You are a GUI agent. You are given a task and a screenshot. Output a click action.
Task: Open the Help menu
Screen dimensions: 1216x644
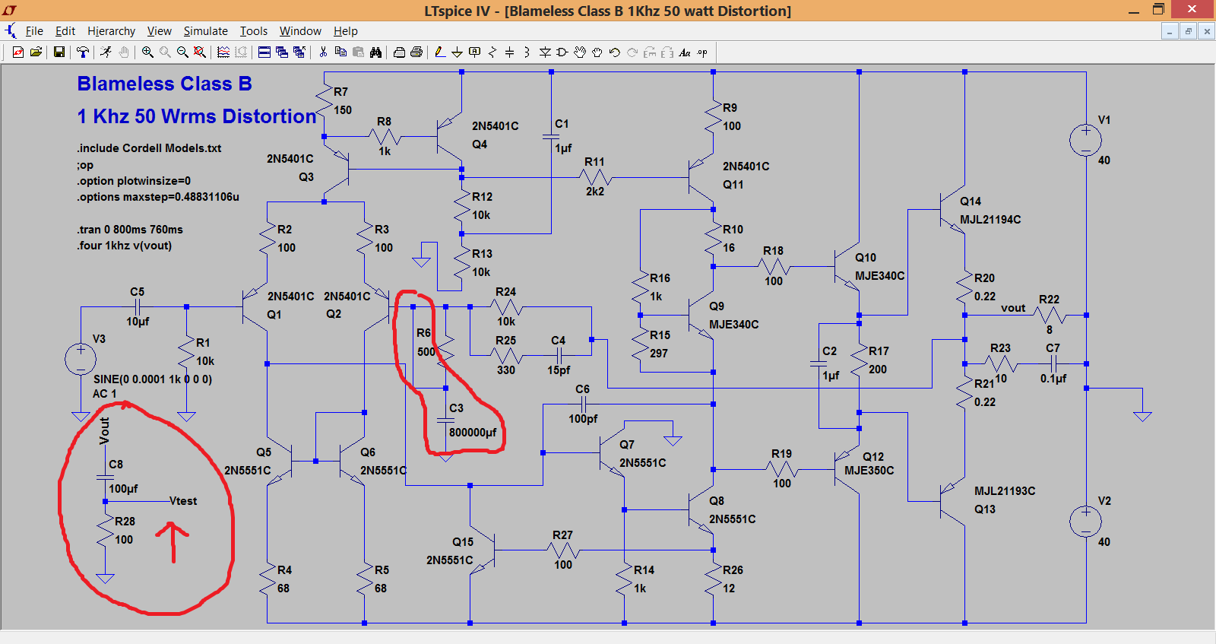click(346, 31)
